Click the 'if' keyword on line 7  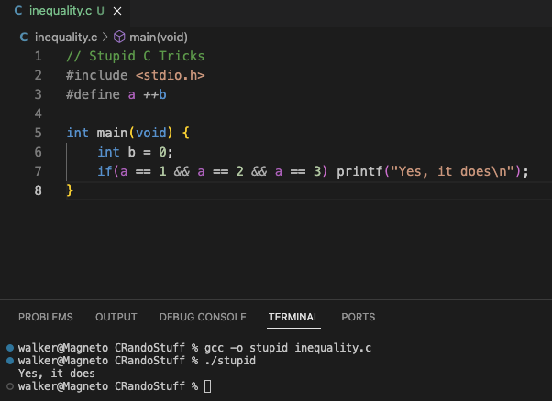click(105, 171)
